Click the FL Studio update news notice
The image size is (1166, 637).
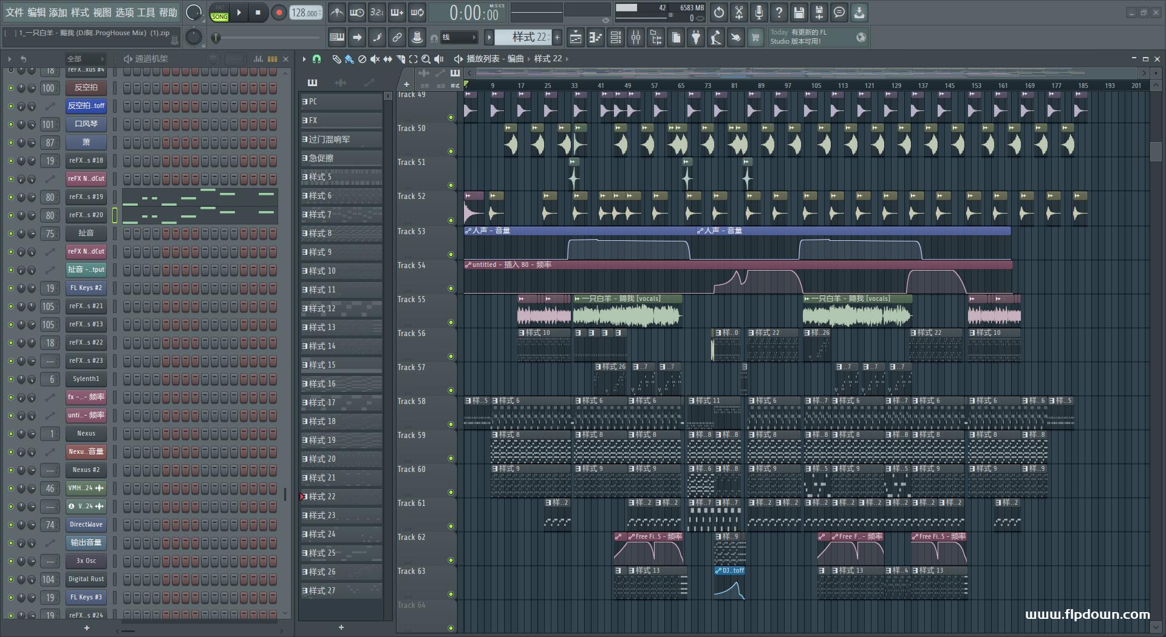818,37
